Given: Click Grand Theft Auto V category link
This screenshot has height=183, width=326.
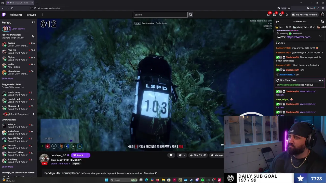Looking at the screenshot, I should 60,164.
